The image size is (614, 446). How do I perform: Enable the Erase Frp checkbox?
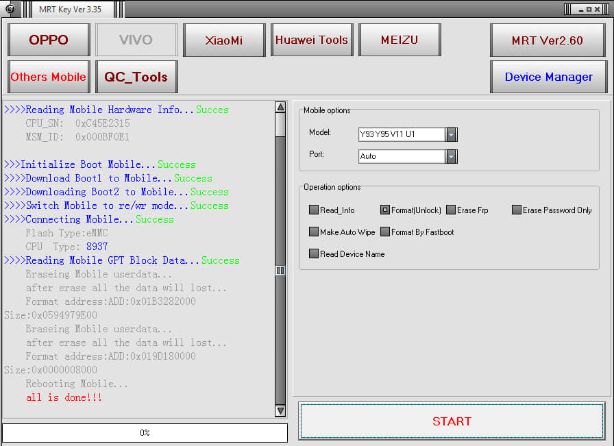(x=451, y=210)
